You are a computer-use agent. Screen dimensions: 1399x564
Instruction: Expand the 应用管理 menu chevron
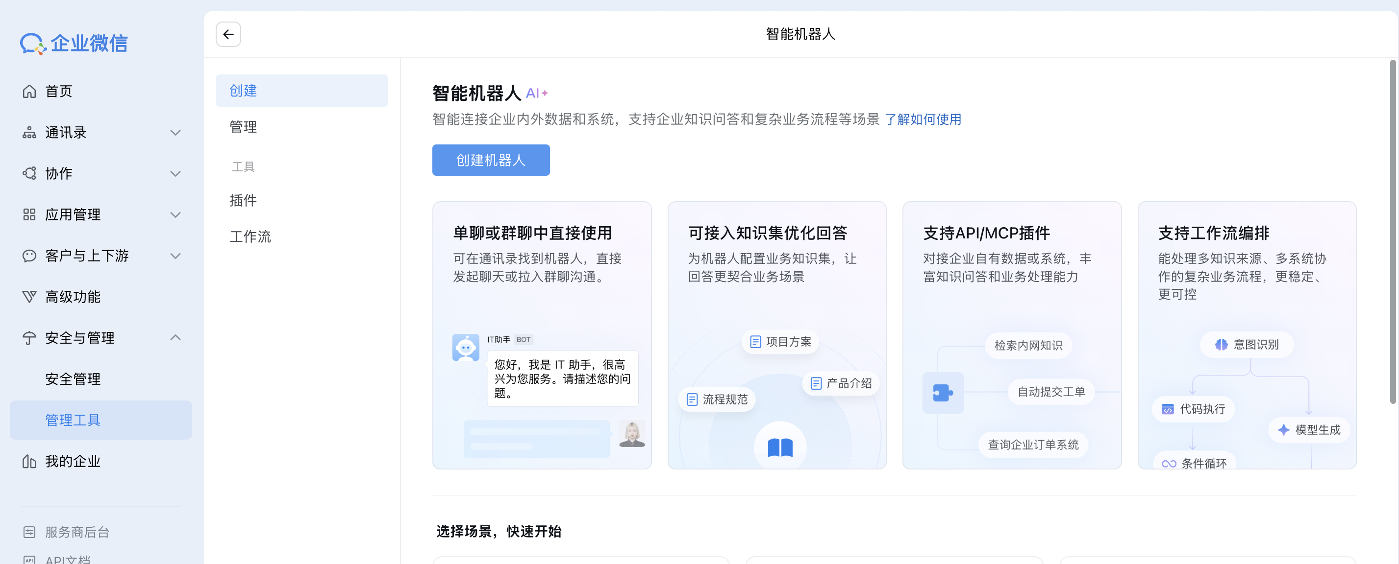tap(175, 215)
